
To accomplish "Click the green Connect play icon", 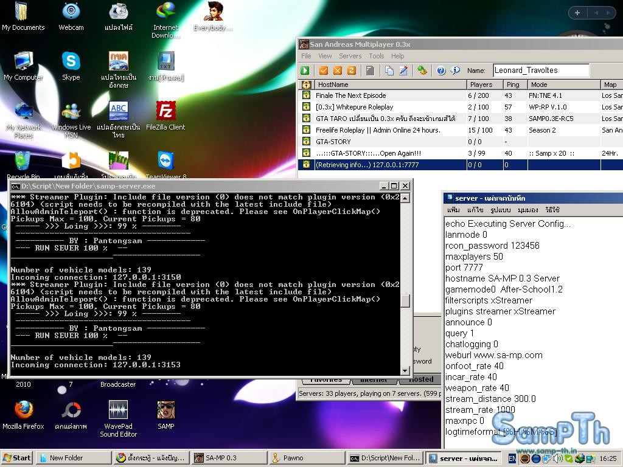I will coord(305,71).
